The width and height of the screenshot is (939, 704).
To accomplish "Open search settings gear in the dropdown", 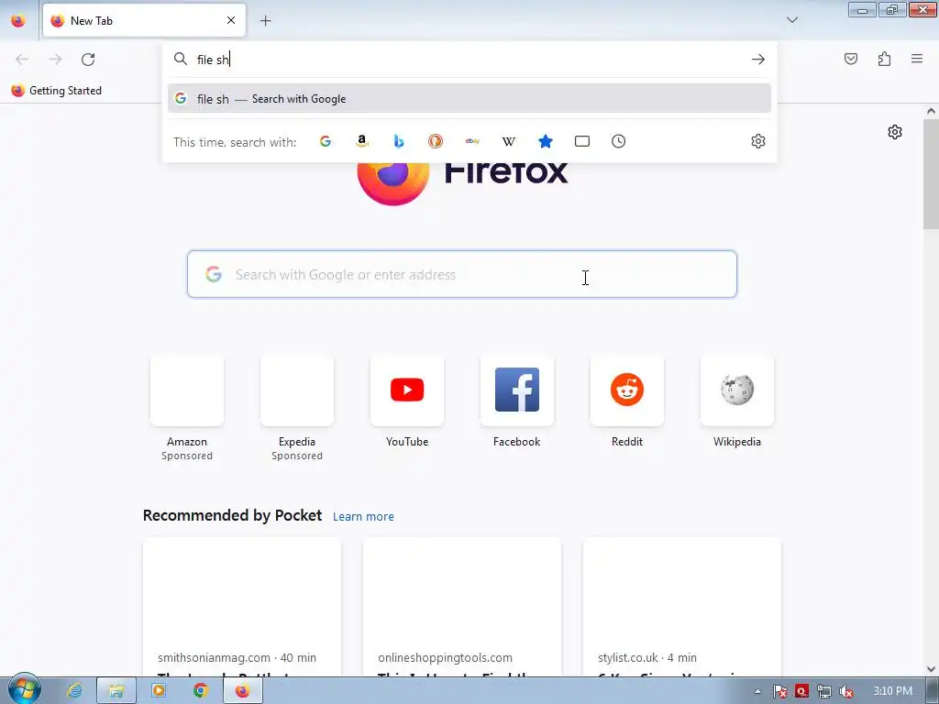I will click(x=758, y=141).
